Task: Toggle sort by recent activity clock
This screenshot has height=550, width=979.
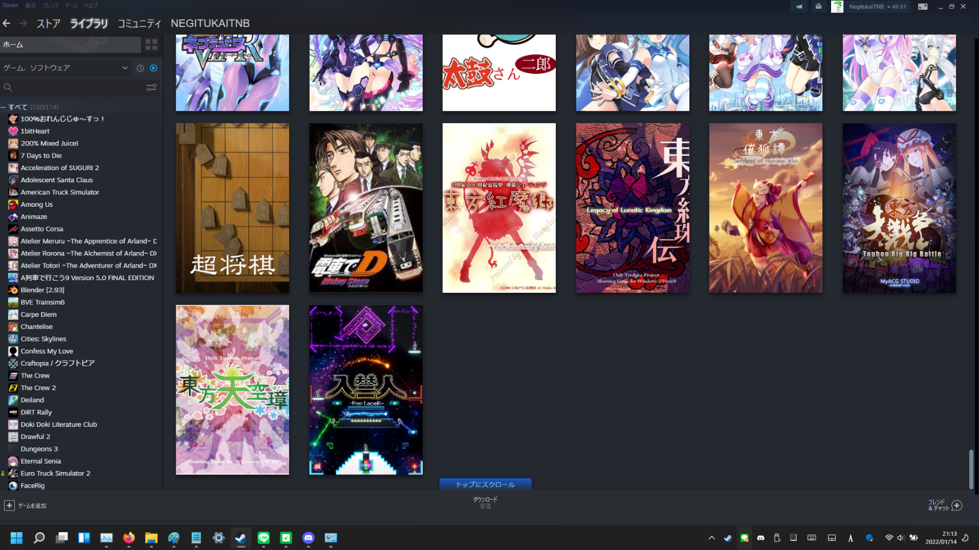Action: pos(141,68)
